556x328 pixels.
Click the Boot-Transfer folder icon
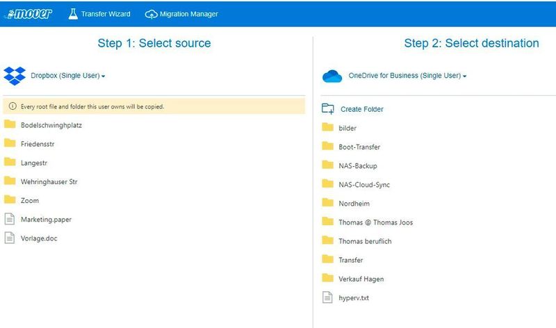pyautogui.click(x=327, y=146)
